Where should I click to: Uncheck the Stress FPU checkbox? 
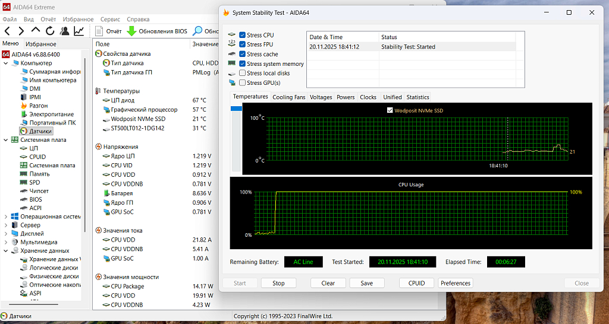pos(242,45)
